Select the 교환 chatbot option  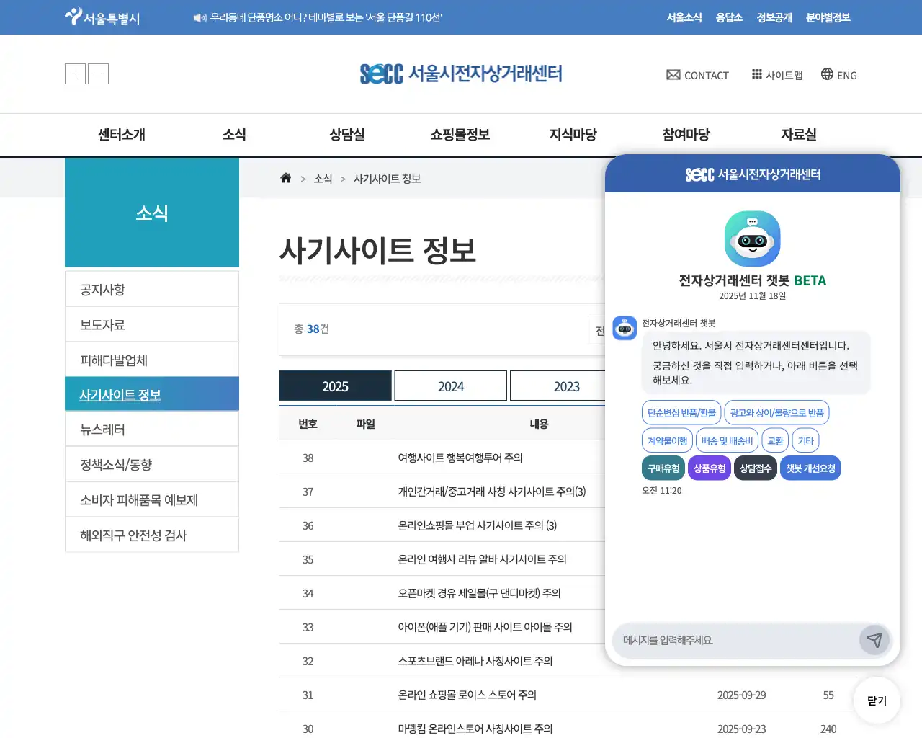point(775,440)
